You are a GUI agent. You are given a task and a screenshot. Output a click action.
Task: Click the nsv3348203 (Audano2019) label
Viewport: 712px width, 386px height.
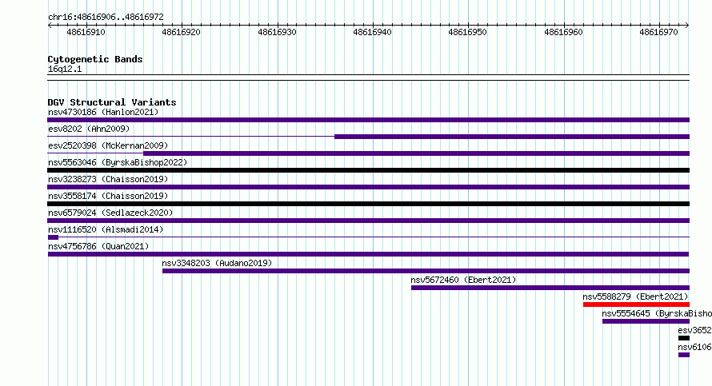(217, 263)
